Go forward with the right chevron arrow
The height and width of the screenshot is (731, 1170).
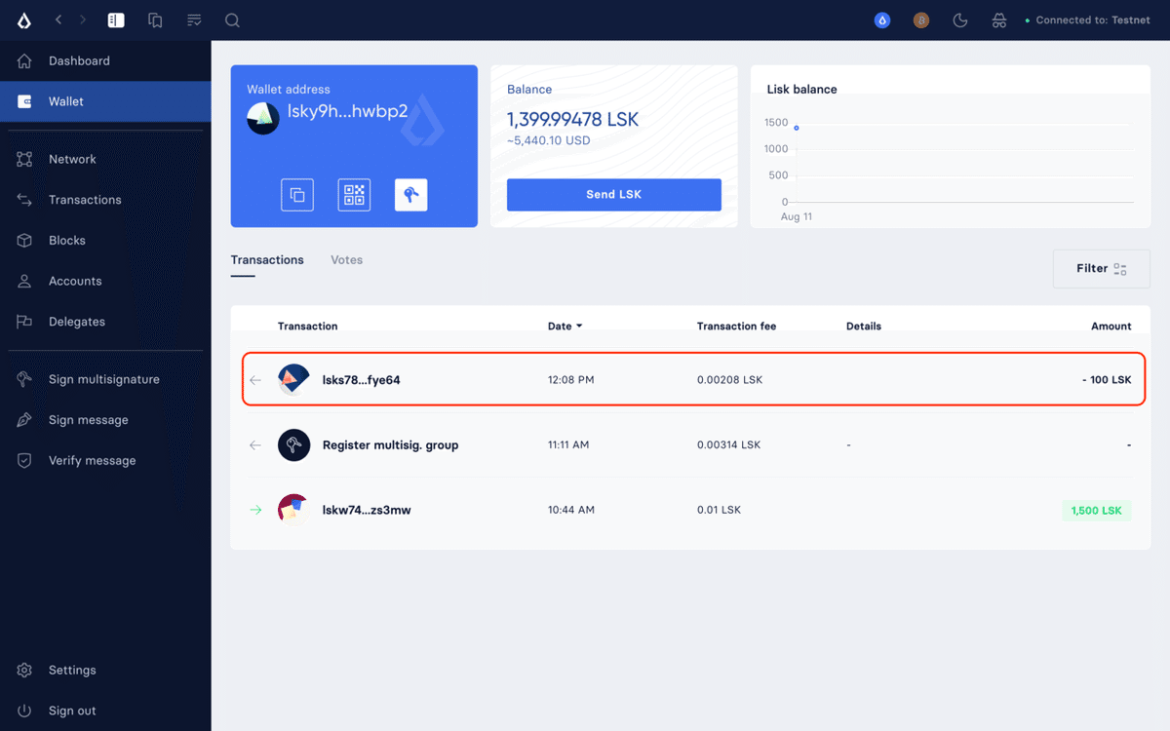click(x=83, y=19)
